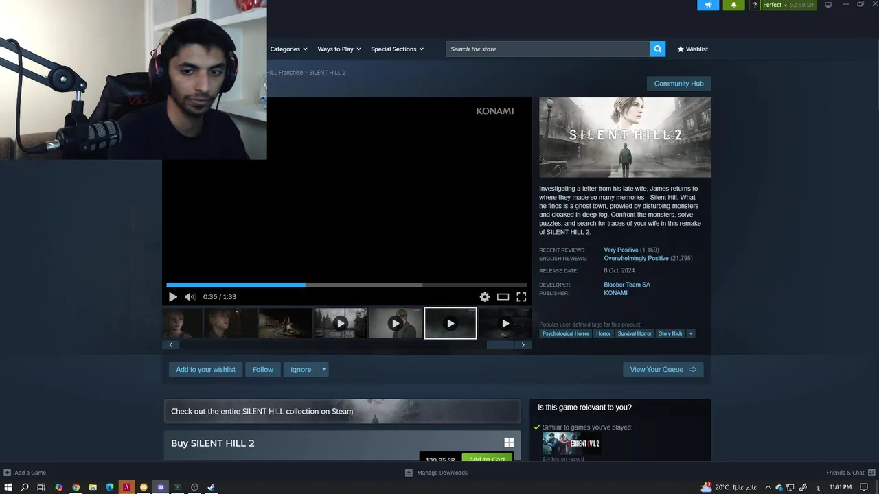Open the Wishlist star link
The width and height of the screenshot is (879, 494).
tap(692, 49)
